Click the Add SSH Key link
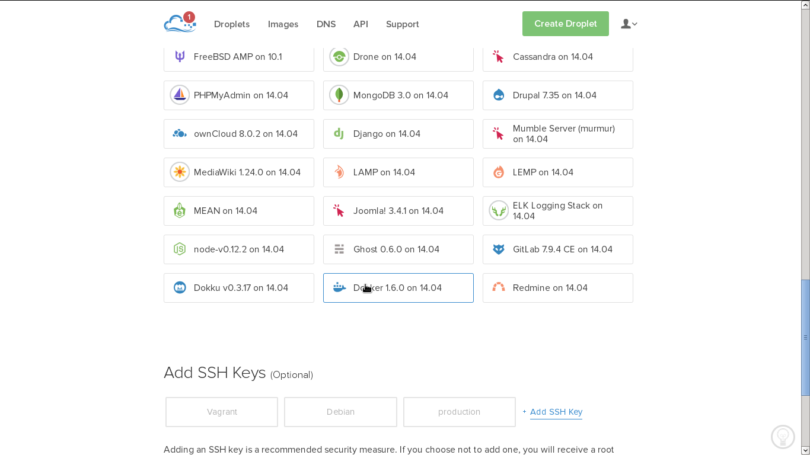 (556, 412)
